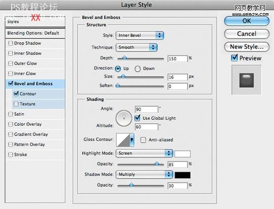Tick the Pattern Overlay checkbox
274x209 pixels.
pyautogui.click(x=11, y=145)
